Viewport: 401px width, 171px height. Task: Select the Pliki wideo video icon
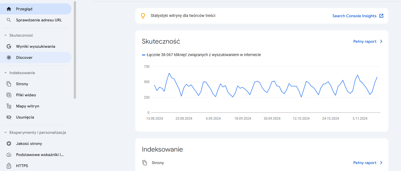point(9,95)
